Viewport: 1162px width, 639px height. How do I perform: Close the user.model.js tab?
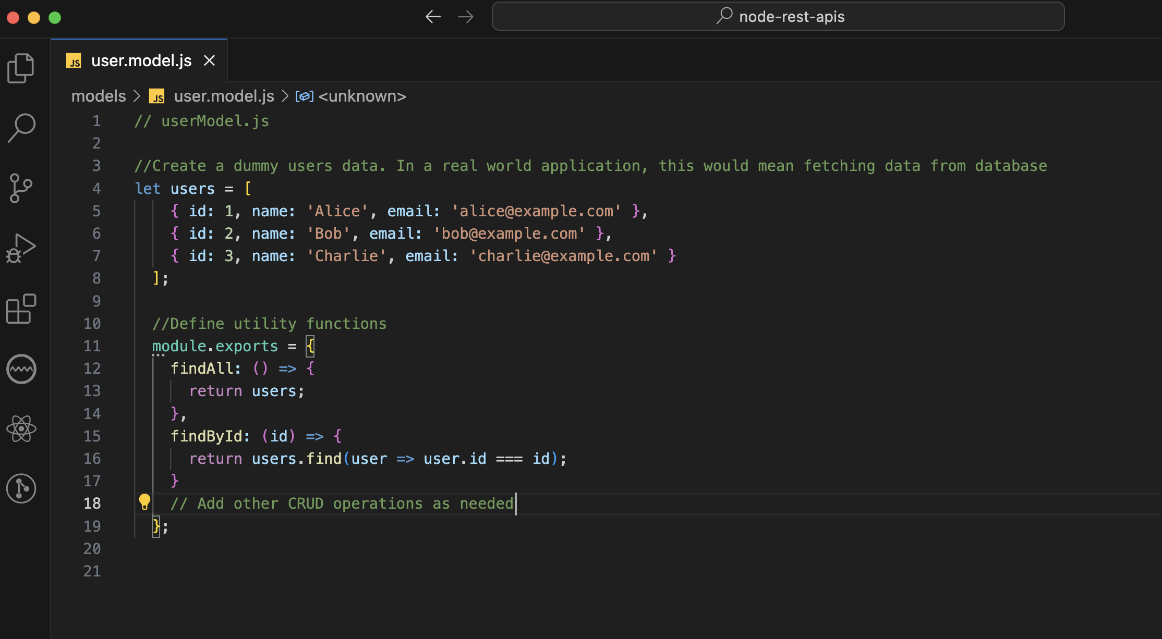click(x=209, y=61)
